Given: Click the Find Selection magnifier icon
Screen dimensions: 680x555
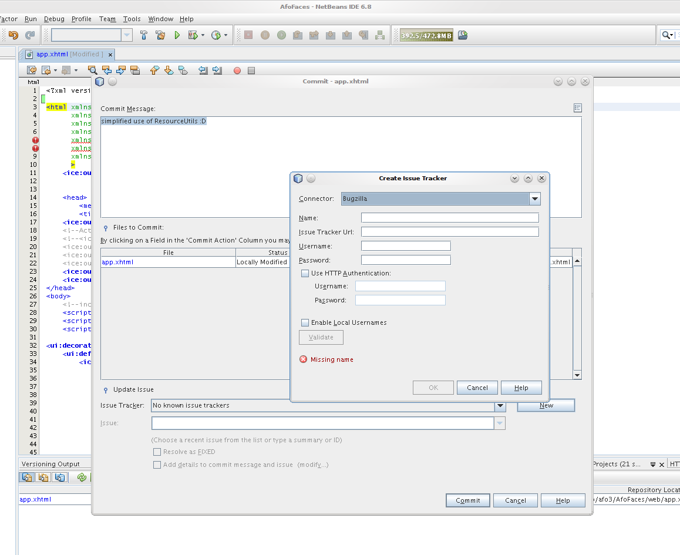Looking at the screenshot, I should click(x=92, y=70).
